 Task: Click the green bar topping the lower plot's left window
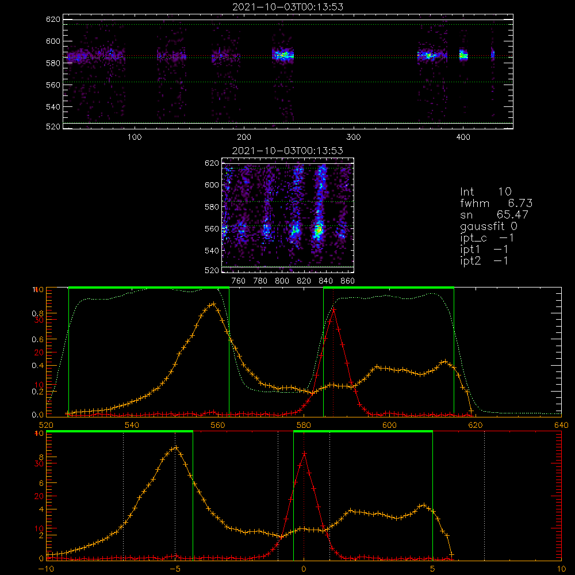click(x=120, y=431)
